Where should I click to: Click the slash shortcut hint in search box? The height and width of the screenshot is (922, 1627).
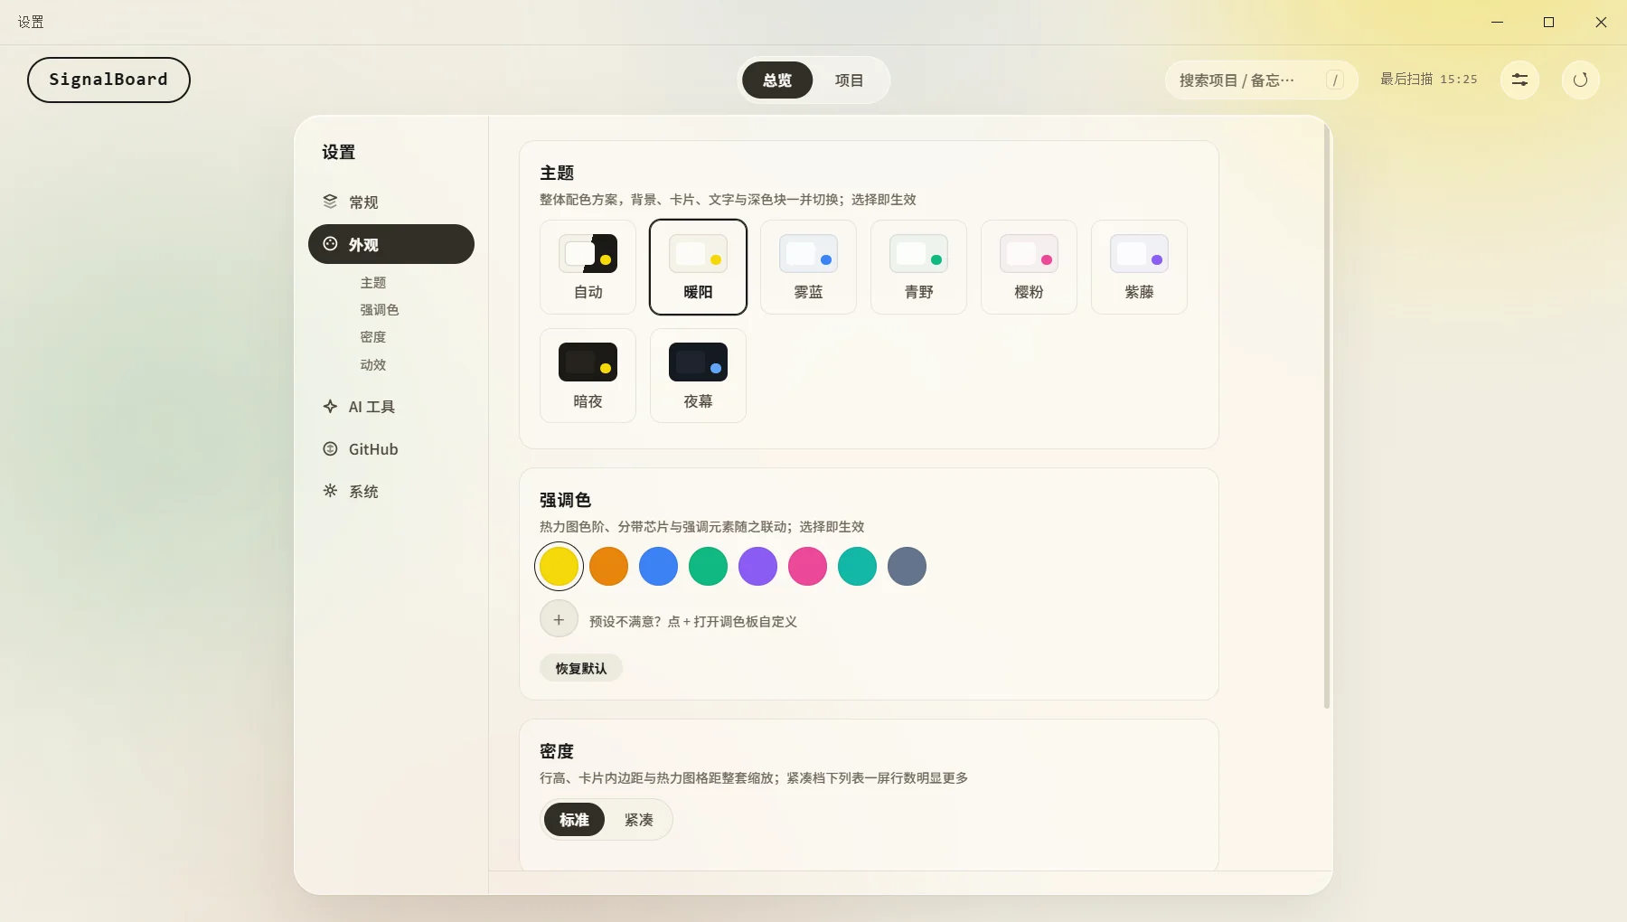(x=1335, y=80)
